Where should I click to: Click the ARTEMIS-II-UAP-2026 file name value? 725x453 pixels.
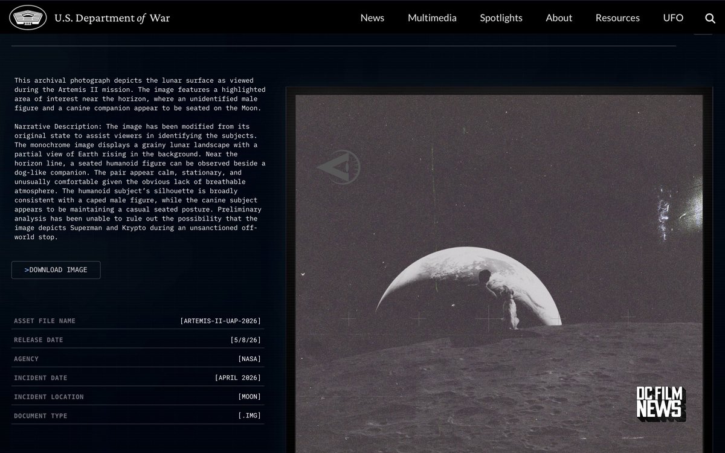(221, 321)
